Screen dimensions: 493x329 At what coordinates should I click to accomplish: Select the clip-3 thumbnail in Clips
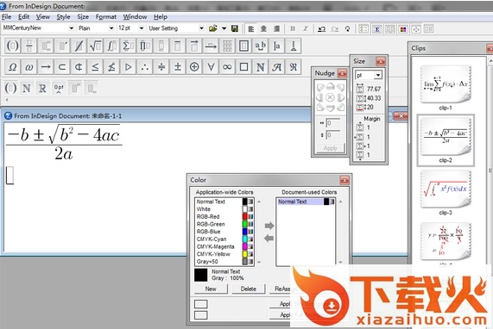pos(446,189)
